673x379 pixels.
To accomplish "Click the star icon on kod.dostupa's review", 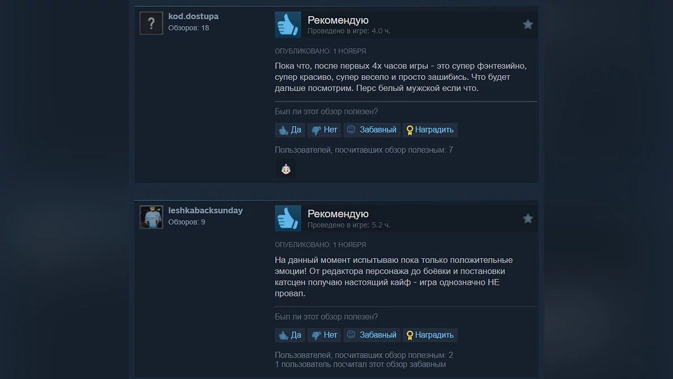I will coord(528,24).
